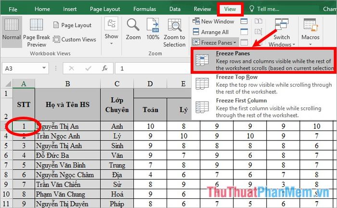The width and height of the screenshot is (337, 208).
Task: Reset zoom to 100%
Action: [153, 29]
